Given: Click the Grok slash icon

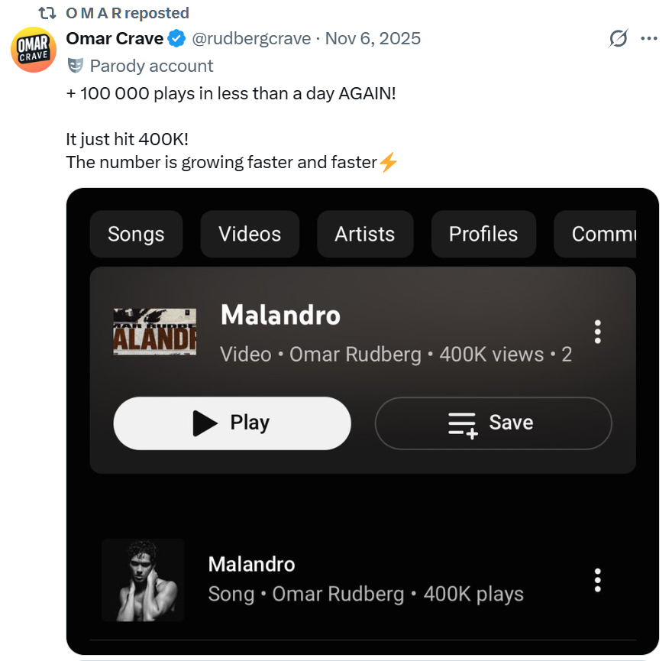Looking at the screenshot, I should (617, 38).
